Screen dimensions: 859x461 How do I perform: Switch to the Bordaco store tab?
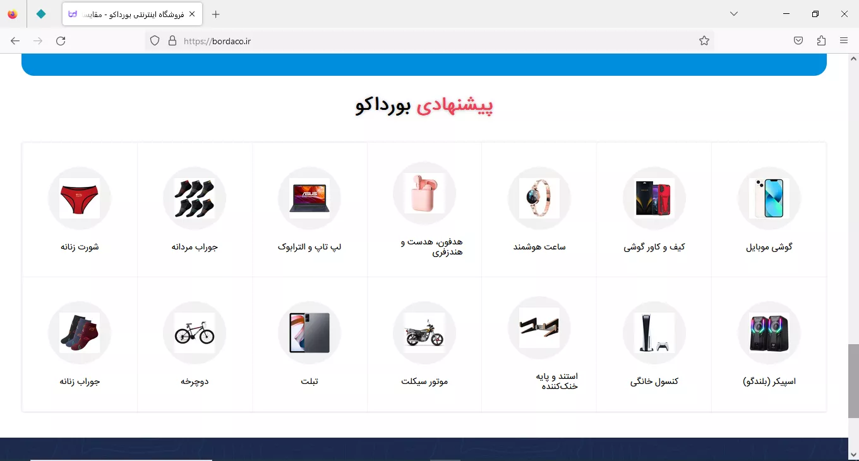[126, 14]
